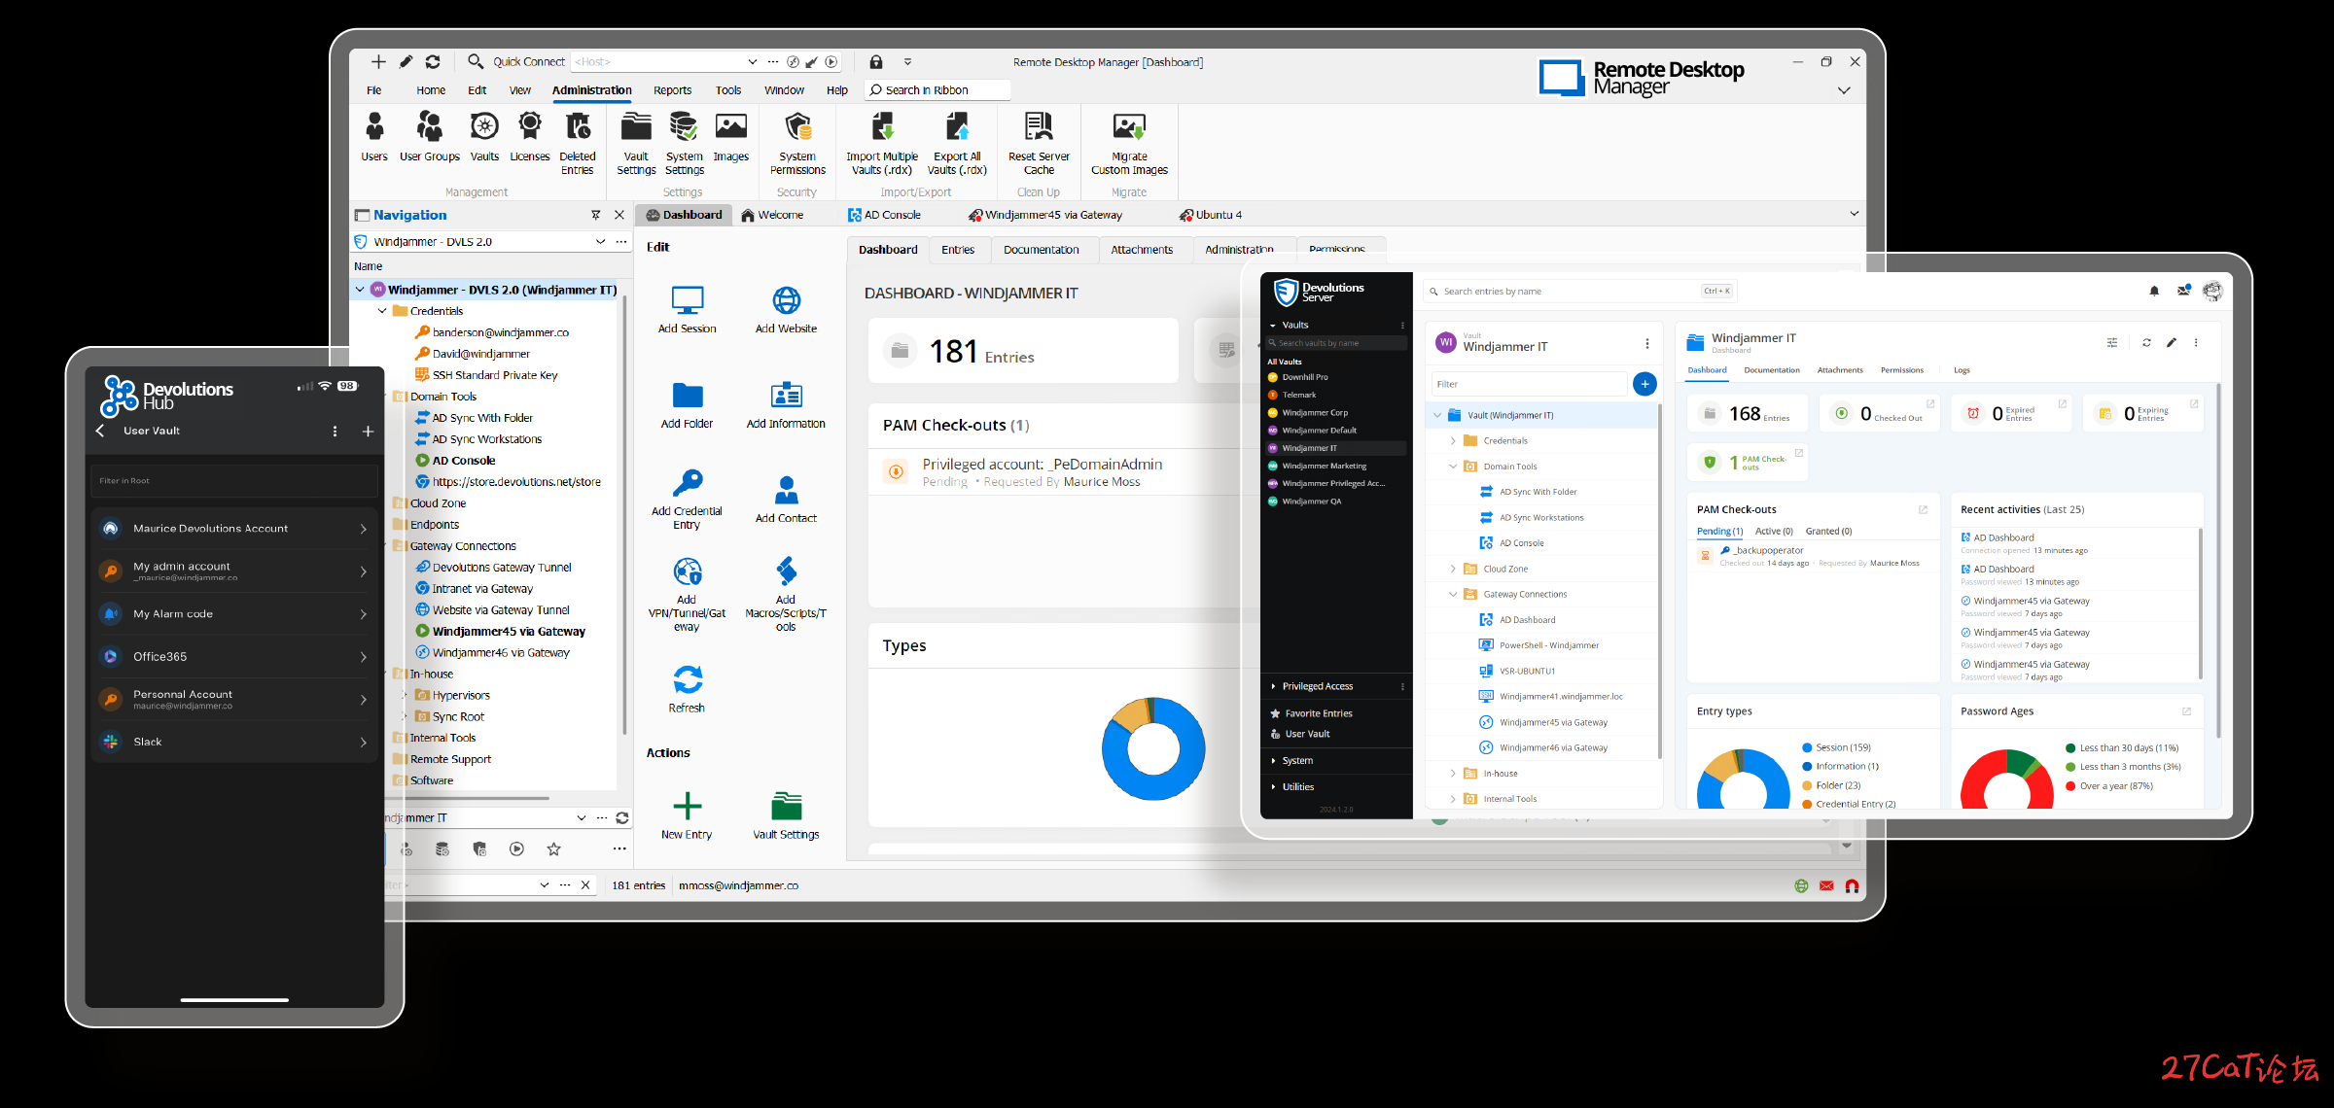Click Filter in Root field in Hub

pos(233,480)
